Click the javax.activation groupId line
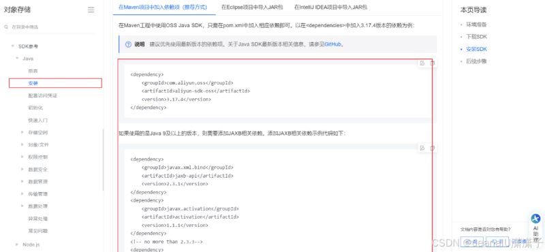 pos(190,209)
